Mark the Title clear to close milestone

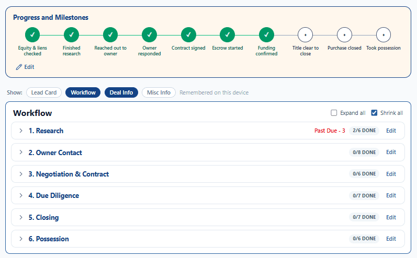[x=306, y=35]
